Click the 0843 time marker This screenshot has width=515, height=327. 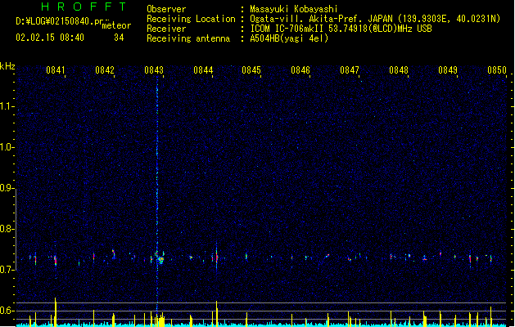point(154,70)
